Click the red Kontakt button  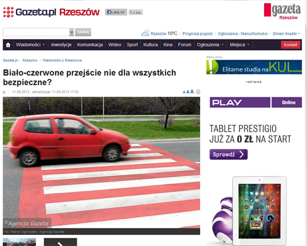[290, 45]
